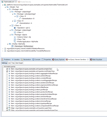Click the Stereotype MyStereotype icon
Screen dimensions: 107x117
coord(12,46)
